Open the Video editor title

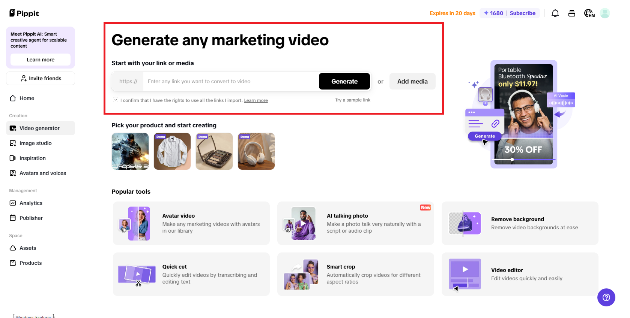507,270
